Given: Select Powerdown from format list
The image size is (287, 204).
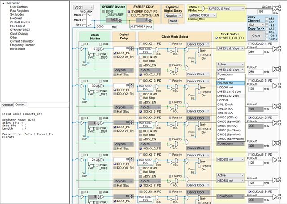Looking at the screenshot, I should [230, 74].
